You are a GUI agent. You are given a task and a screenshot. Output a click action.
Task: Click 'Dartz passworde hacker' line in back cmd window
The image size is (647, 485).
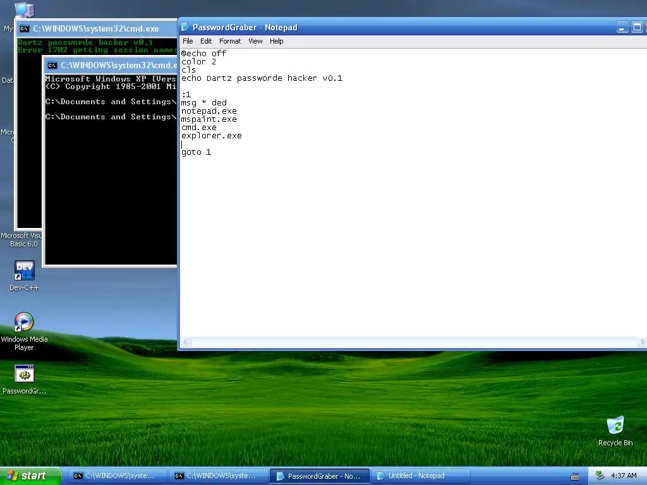[85, 42]
